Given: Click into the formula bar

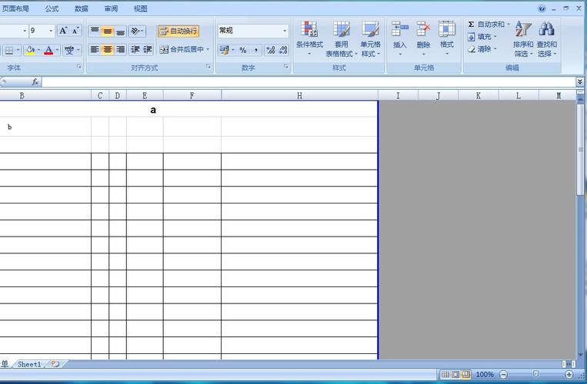Looking at the screenshot, I should click(309, 81).
